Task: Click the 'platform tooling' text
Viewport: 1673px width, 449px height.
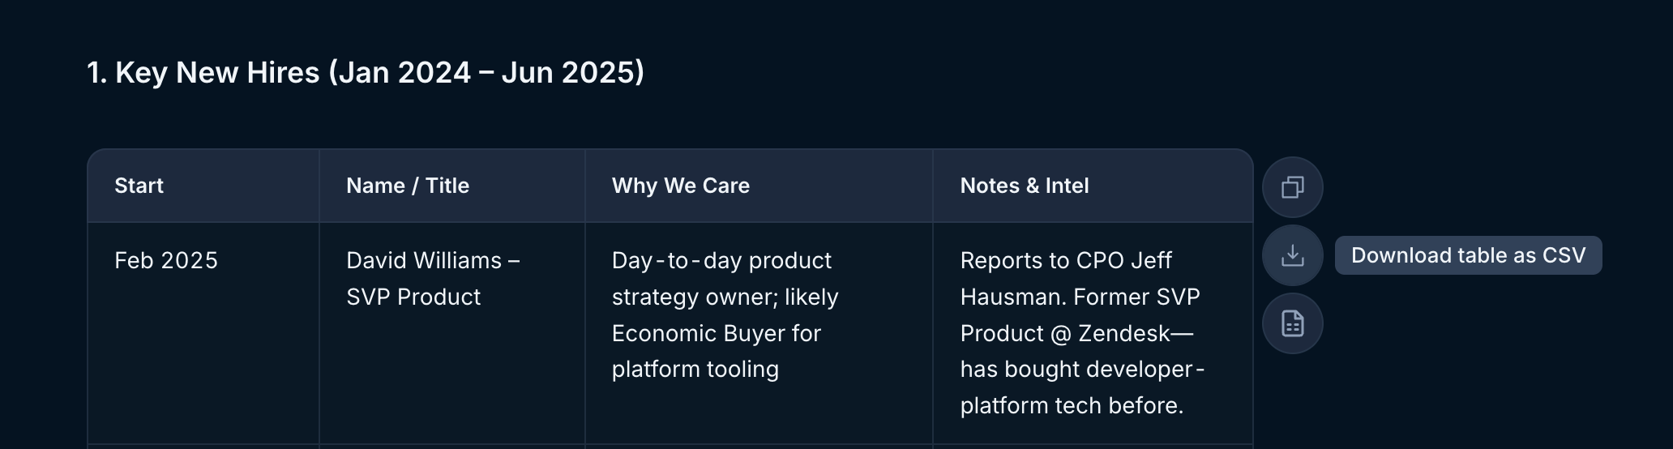Action: point(695,369)
